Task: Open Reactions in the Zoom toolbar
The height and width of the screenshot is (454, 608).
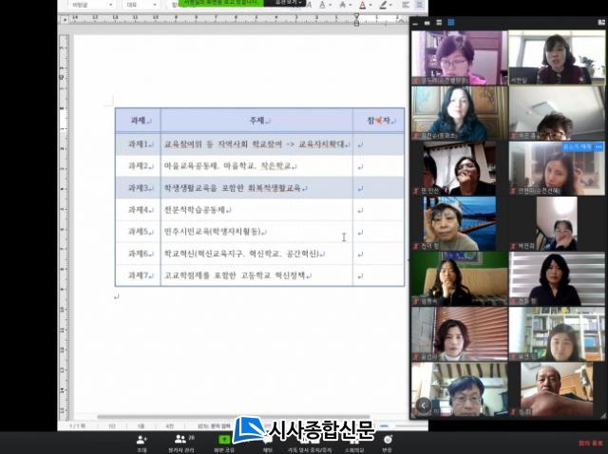Action: pos(387,442)
